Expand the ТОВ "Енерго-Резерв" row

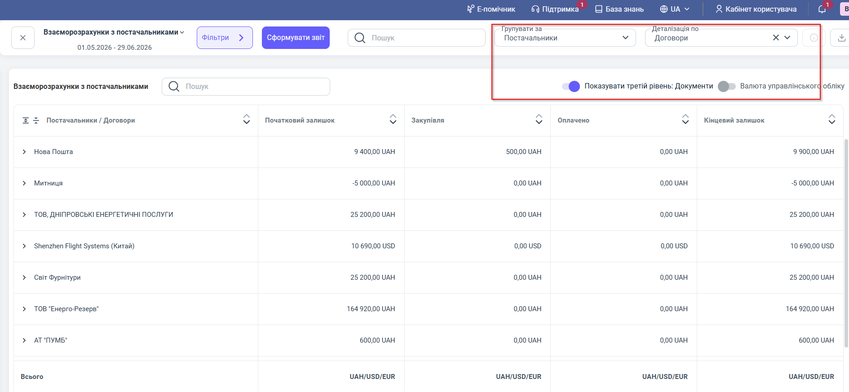[24, 309]
